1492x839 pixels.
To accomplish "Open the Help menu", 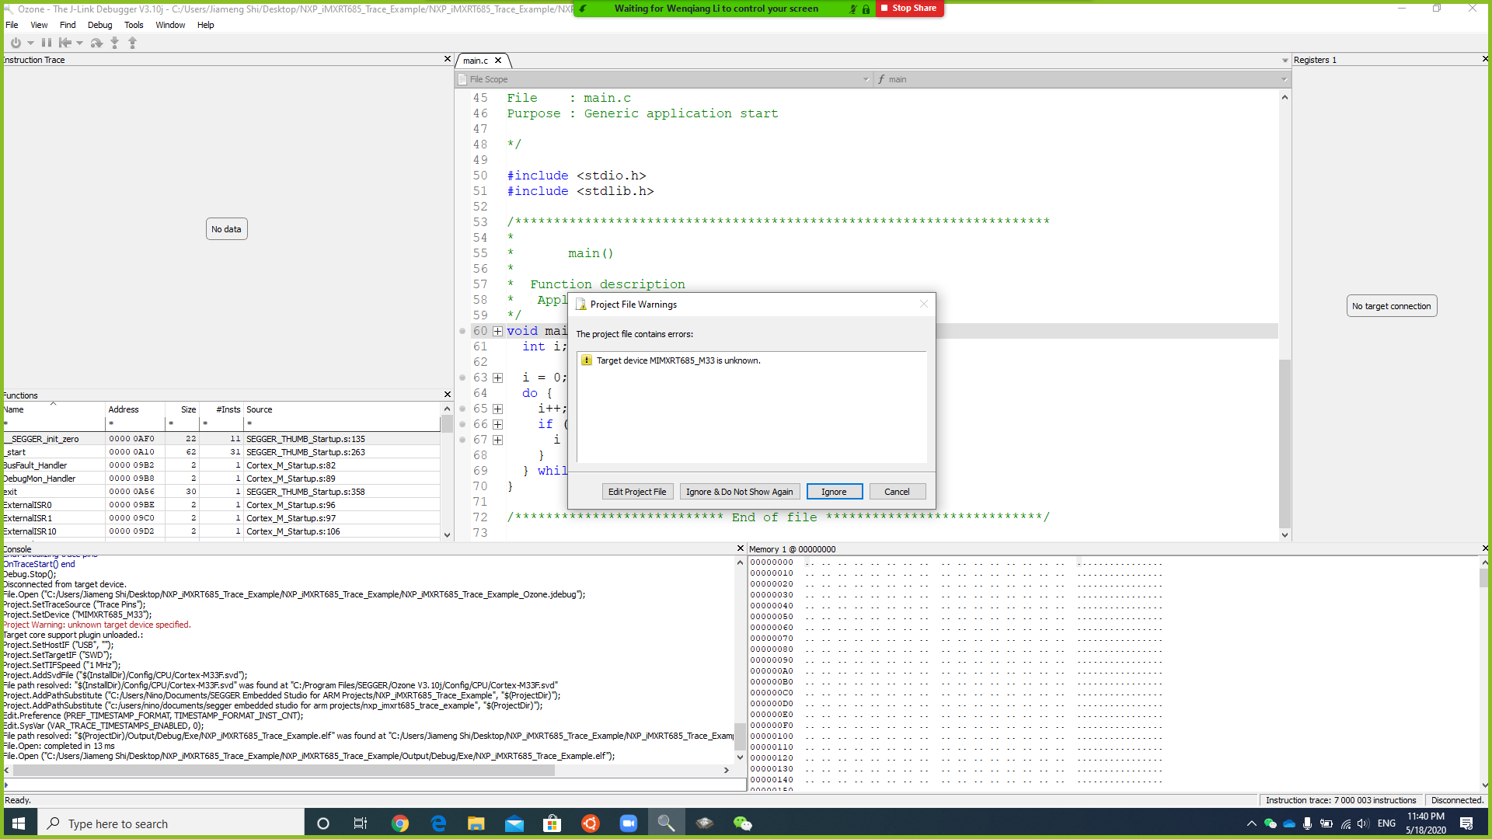I will (x=205, y=25).
